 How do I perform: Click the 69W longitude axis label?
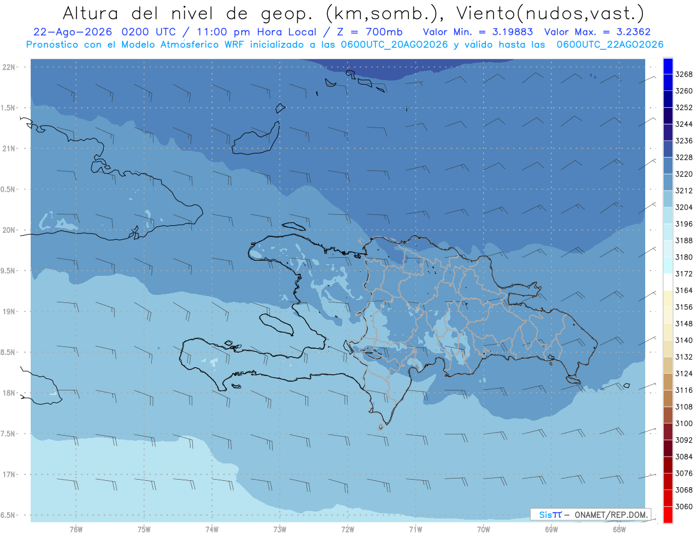click(x=551, y=529)
